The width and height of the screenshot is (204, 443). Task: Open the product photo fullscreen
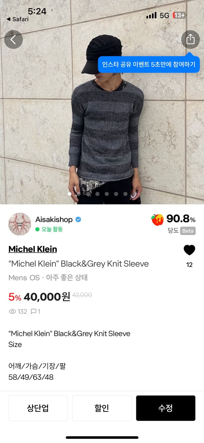102,118
